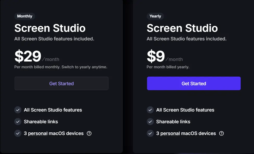The image size is (254, 154).
Task: Click checkmark next to Yearly All Screen Studio features
Action: 150,110
